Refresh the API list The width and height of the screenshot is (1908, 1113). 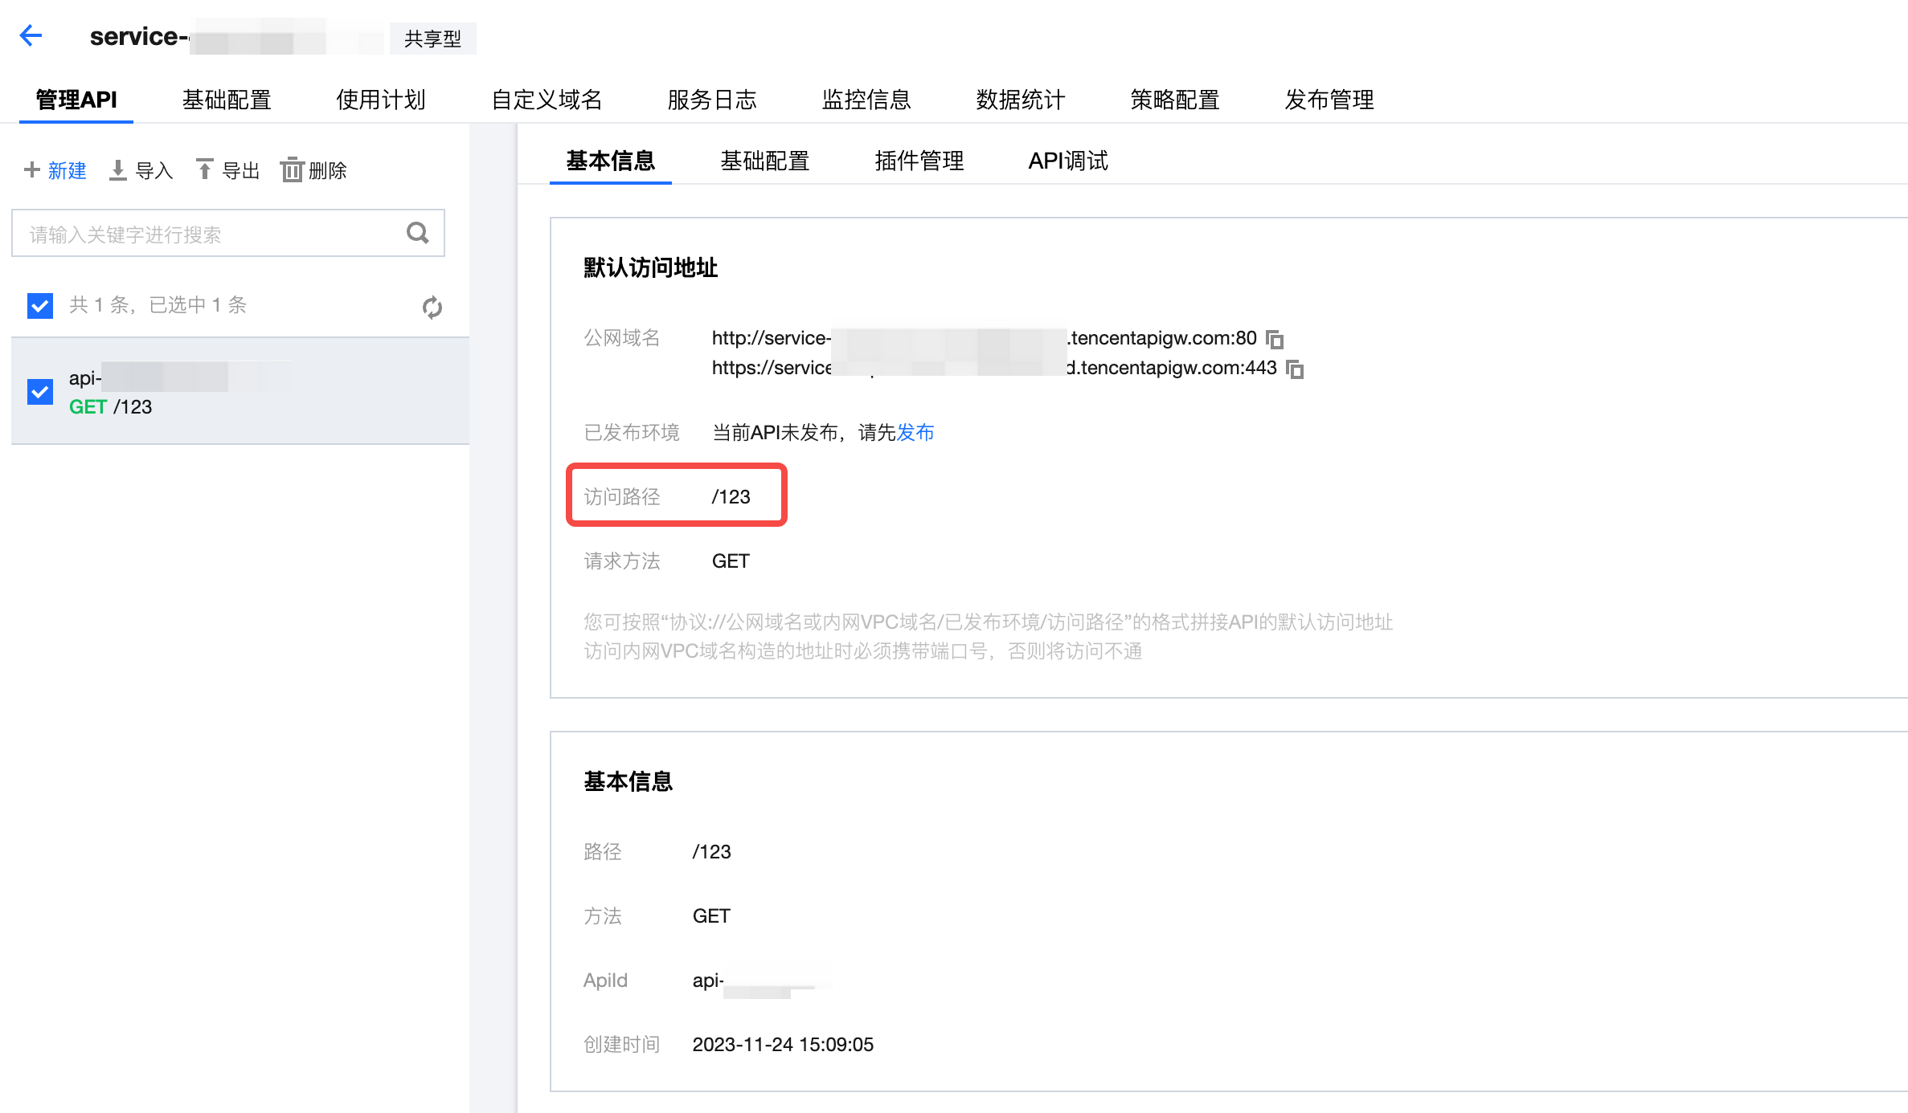tap(432, 307)
